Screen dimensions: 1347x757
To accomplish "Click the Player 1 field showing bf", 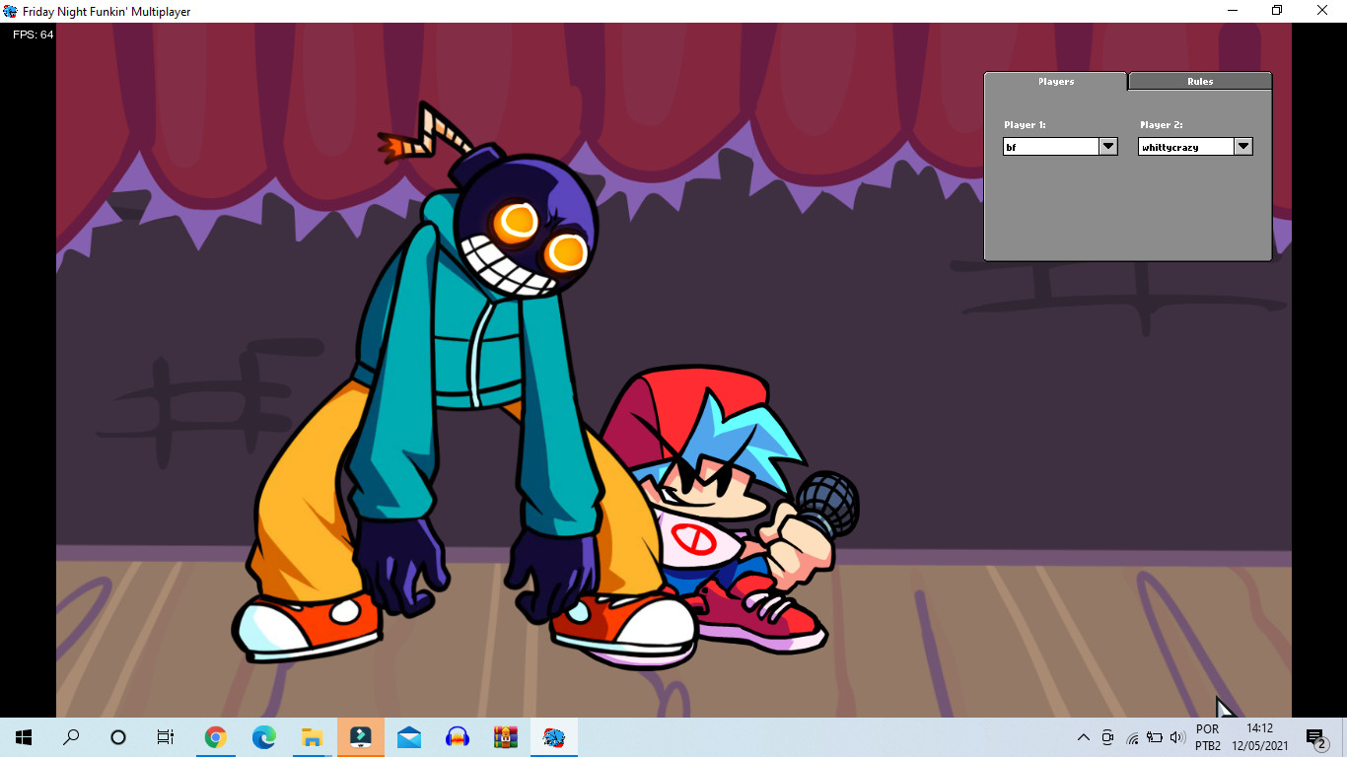I will [x=1050, y=146].
